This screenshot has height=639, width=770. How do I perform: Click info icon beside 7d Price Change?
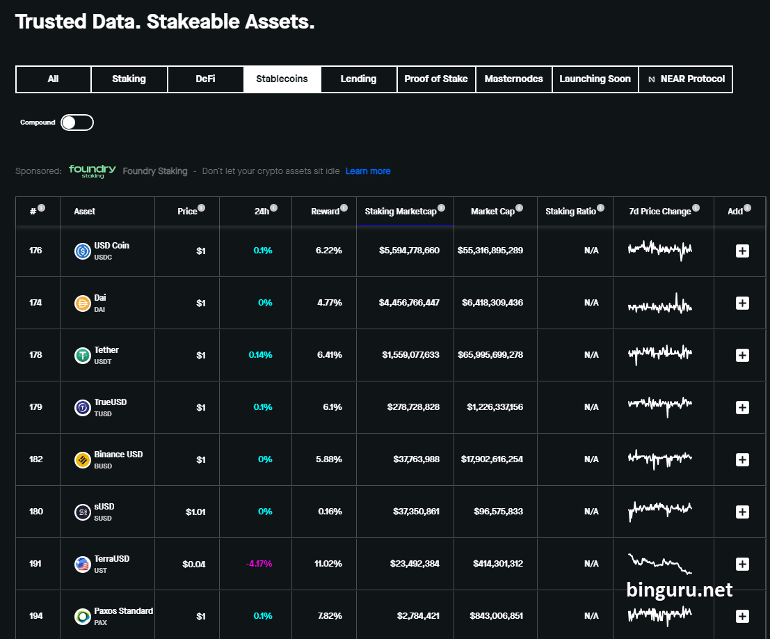pyautogui.click(x=696, y=208)
